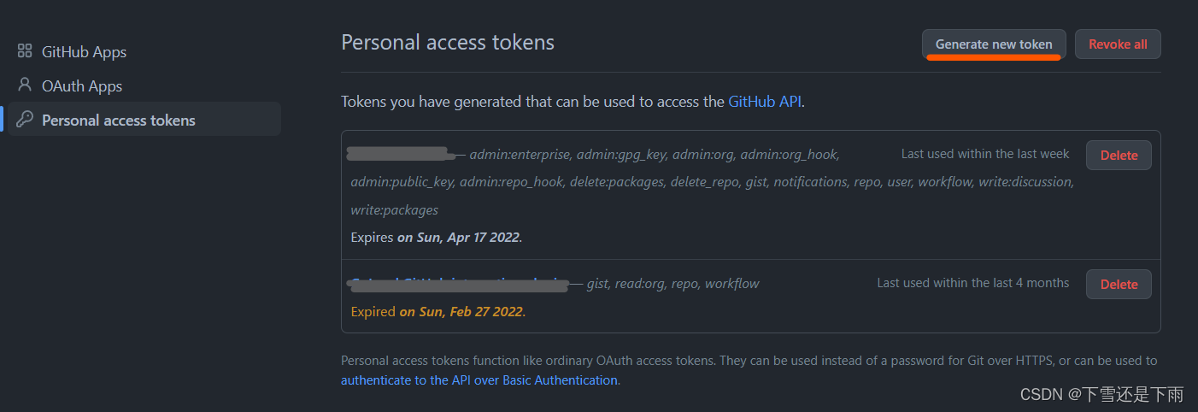
Task: Select Personal access tokens in sidebar
Action: (118, 121)
